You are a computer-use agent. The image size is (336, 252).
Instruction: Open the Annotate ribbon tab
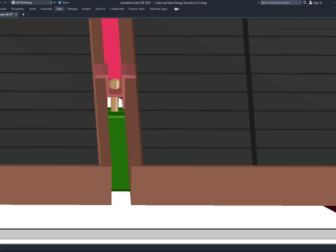[46, 9]
